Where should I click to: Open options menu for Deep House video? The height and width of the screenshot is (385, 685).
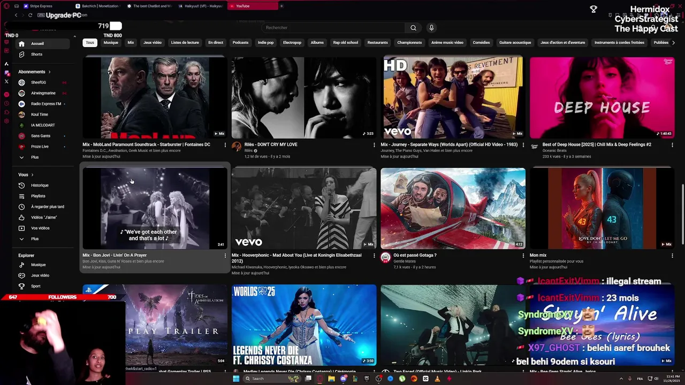672,144
